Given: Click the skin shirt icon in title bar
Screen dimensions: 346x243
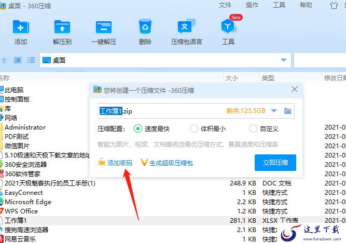Looking at the screenshot, I should click(x=334, y=5).
